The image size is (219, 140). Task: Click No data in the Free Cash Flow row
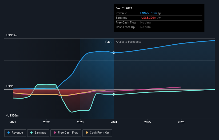pos(145,22)
